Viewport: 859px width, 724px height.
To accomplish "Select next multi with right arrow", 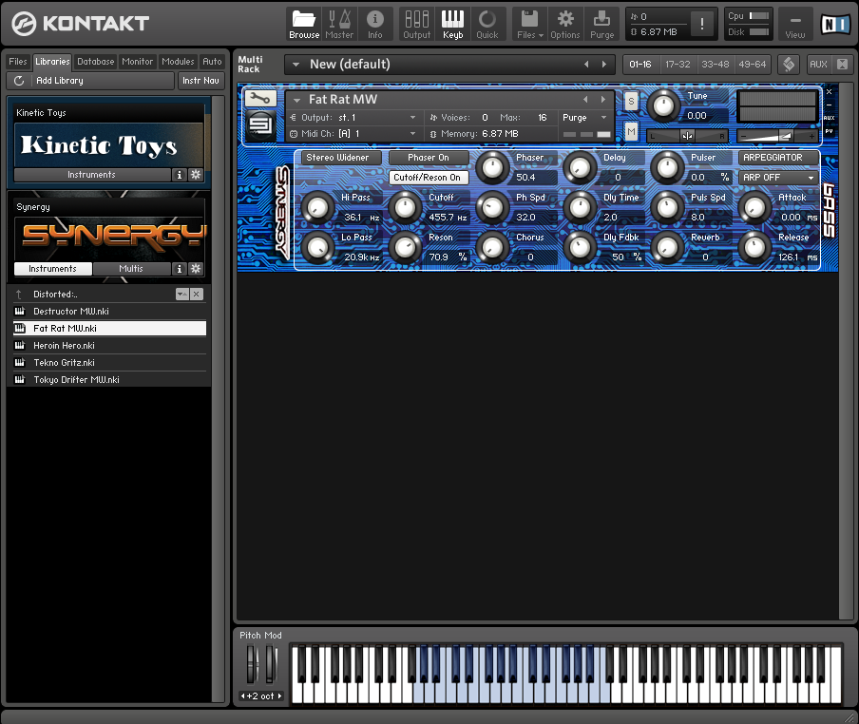I will tap(604, 65).
